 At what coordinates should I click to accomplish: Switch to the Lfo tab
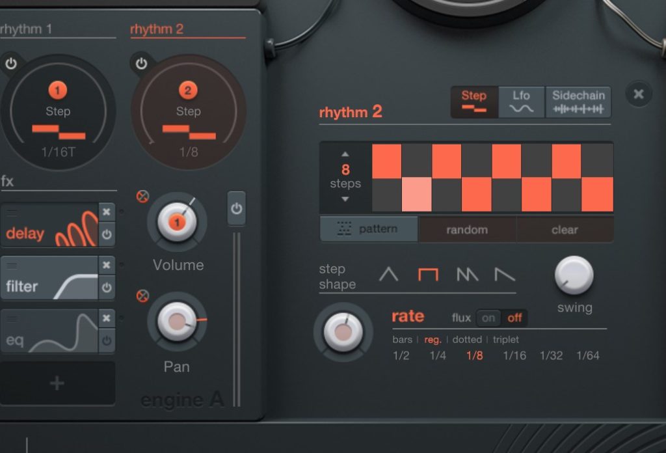click(521, 102)
